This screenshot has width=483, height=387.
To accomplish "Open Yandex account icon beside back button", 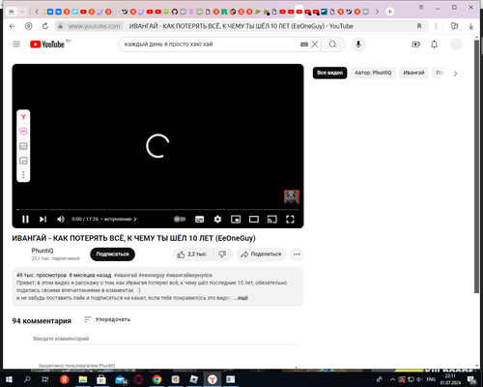I will click(29, 26).
